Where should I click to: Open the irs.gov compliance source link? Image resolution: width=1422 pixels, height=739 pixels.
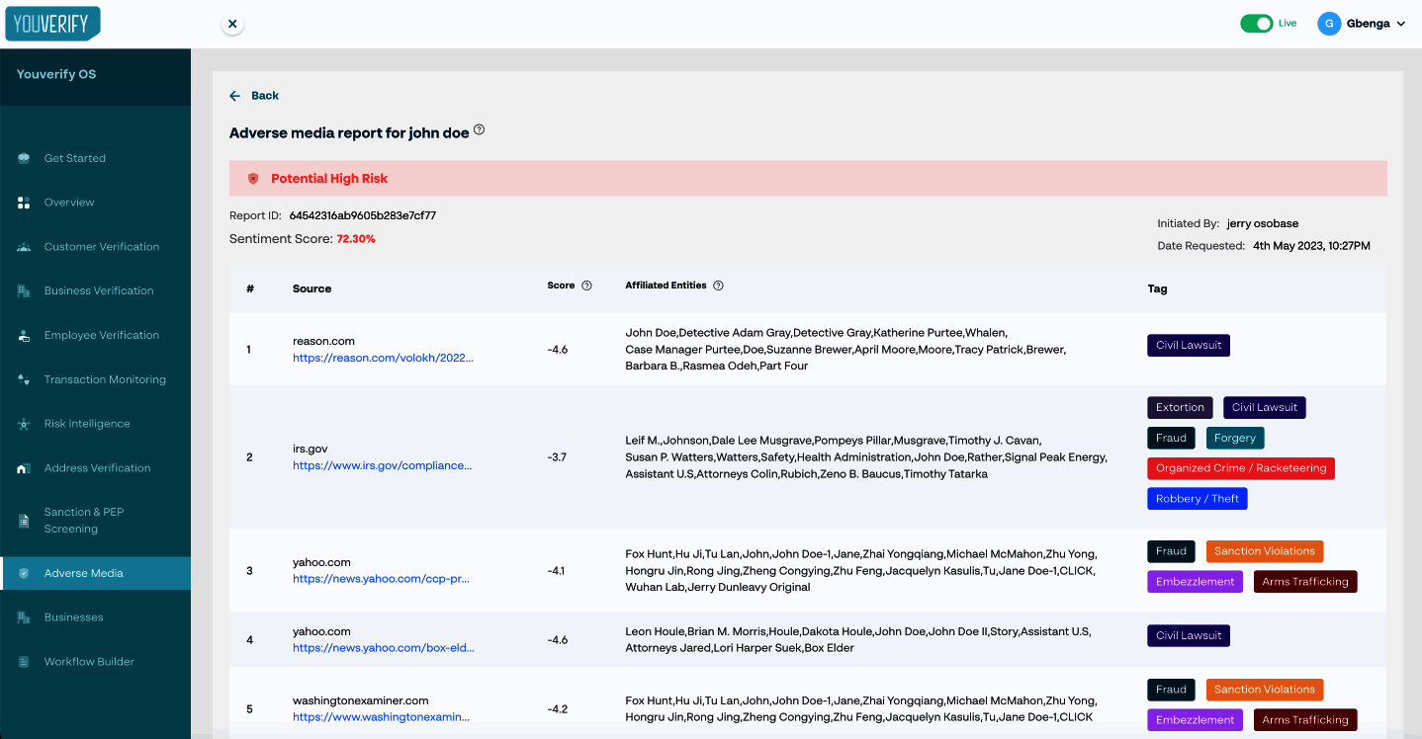(382, 465)
